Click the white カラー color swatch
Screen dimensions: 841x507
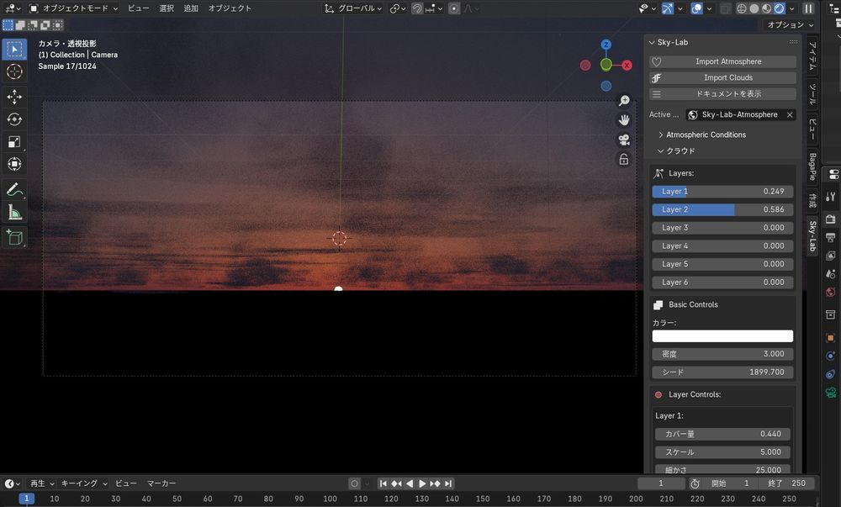(722, 336)
